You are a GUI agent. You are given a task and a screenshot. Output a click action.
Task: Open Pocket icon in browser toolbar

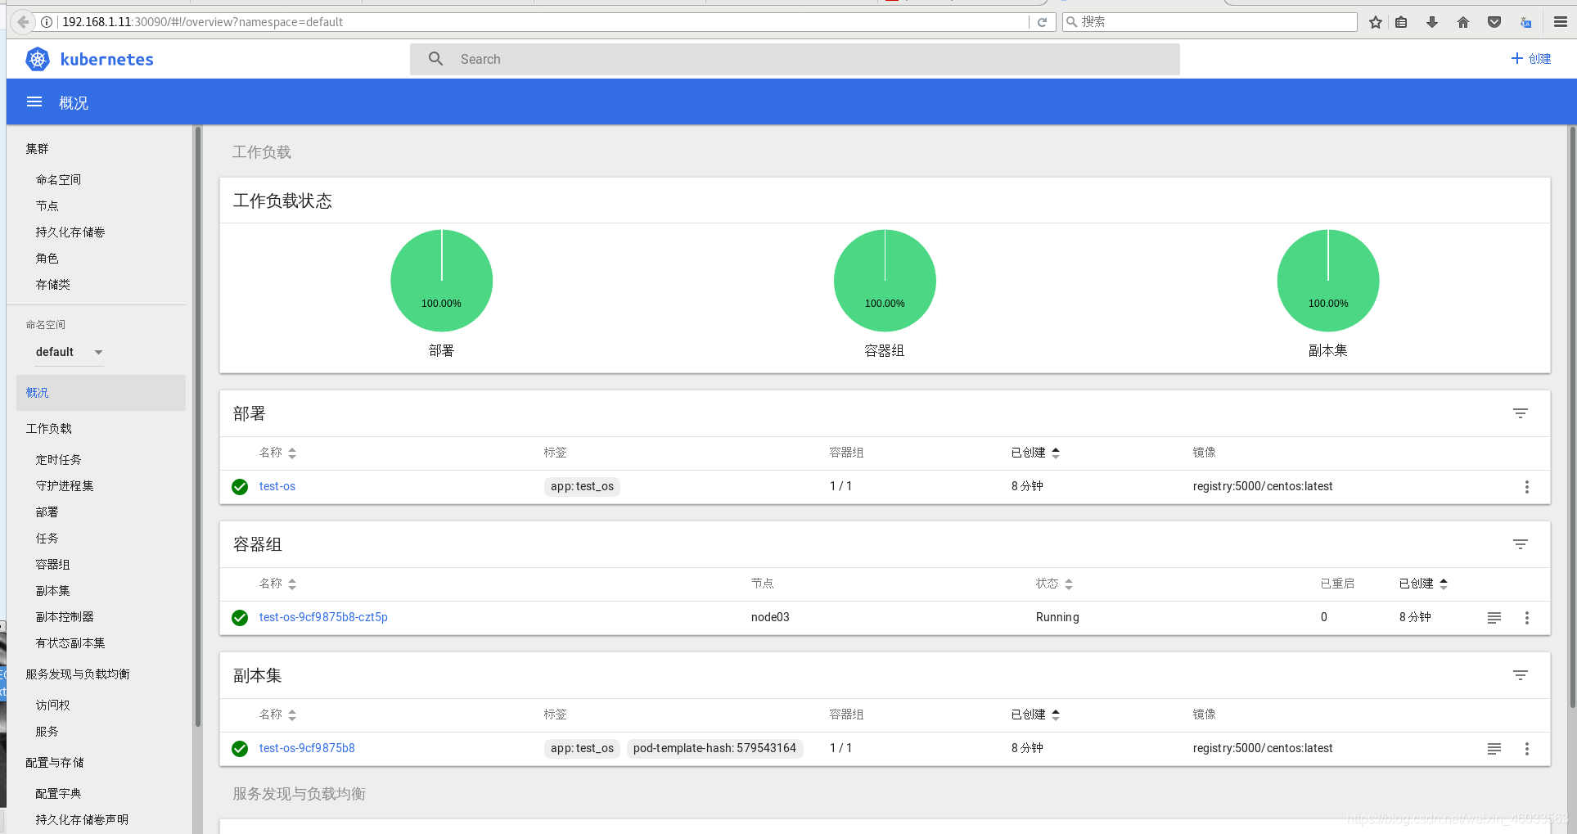(1494, 22)
